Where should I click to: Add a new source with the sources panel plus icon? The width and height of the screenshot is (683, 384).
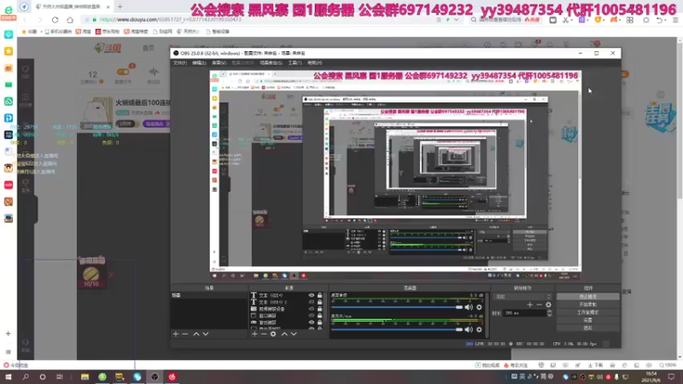tap(254, 334)
